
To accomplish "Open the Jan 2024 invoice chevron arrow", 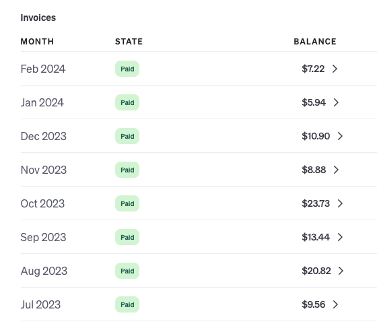I will click(336, 102).
